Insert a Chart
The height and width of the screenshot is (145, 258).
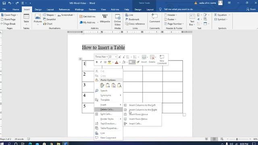(48, 24)
